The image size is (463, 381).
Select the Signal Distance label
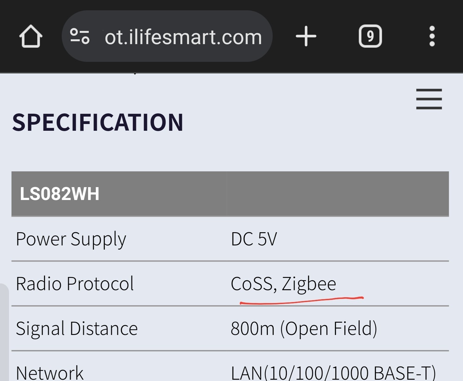click(77, 329)
